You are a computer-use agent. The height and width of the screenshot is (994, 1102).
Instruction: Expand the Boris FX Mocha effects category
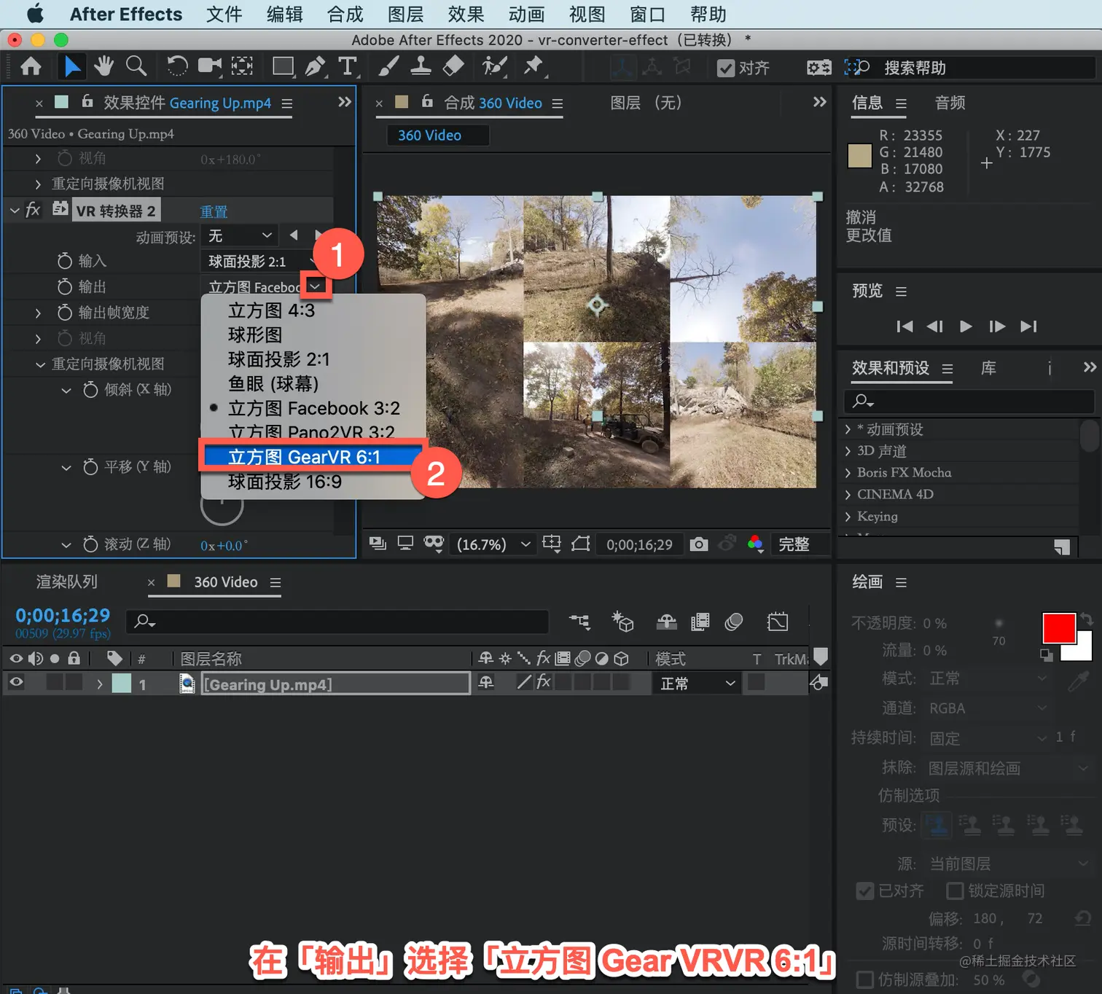pos(848,473)
